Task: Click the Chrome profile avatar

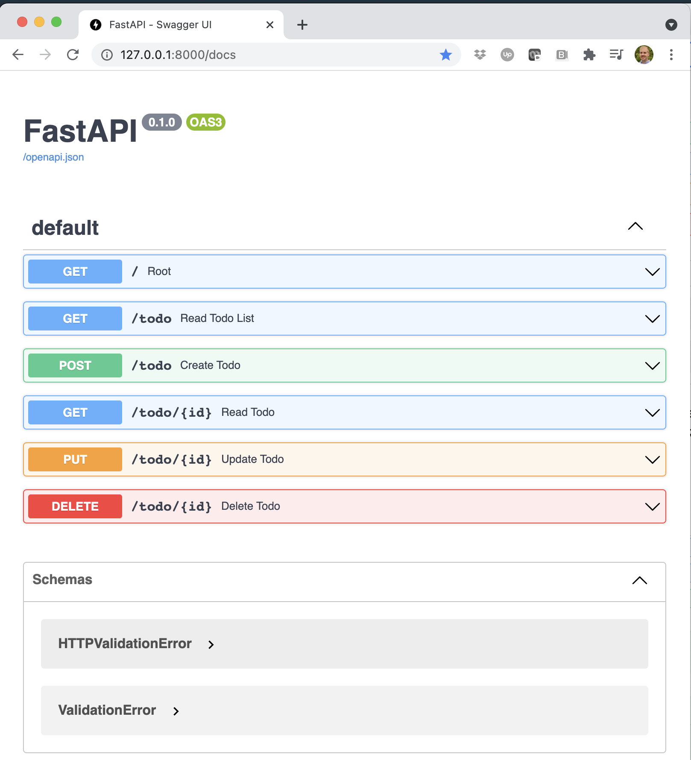Action: pos(644,55)
